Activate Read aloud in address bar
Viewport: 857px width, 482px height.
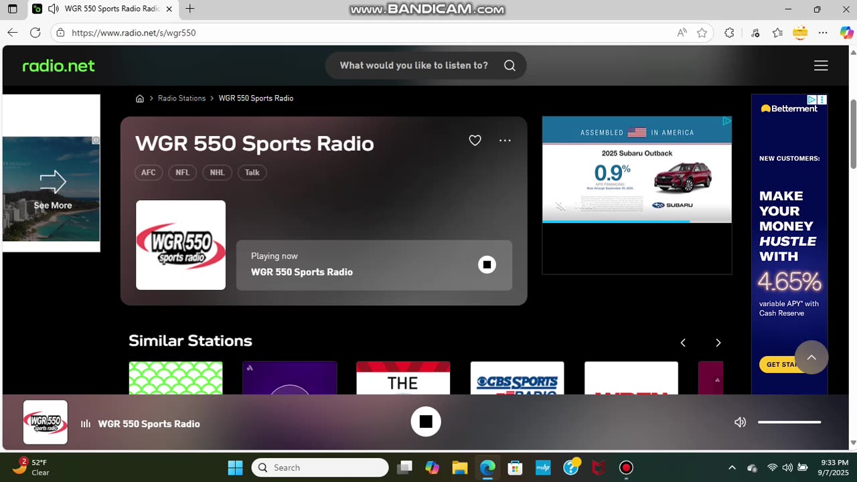682,33
